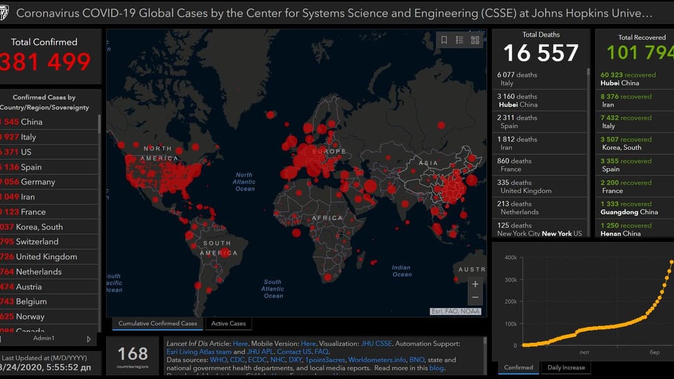Show the map legend list icon
674x379 pixels.
click(460, 40)
